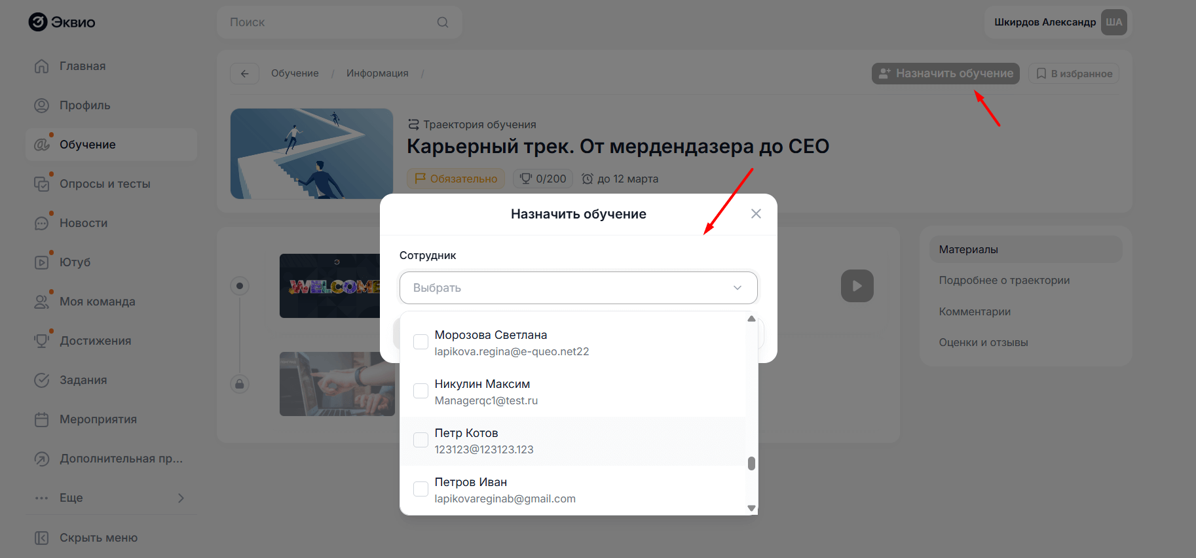1196x558 pixels.
Task: Open the Сотрудник Выбрать dropdown
Action: [578, 288]
